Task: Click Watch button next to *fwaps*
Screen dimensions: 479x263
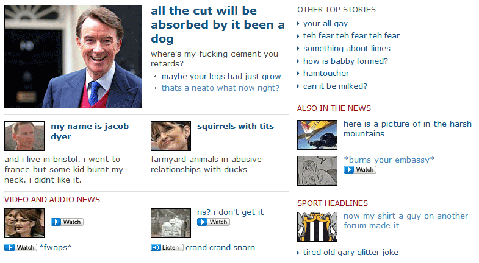Action: pos(21,247)
